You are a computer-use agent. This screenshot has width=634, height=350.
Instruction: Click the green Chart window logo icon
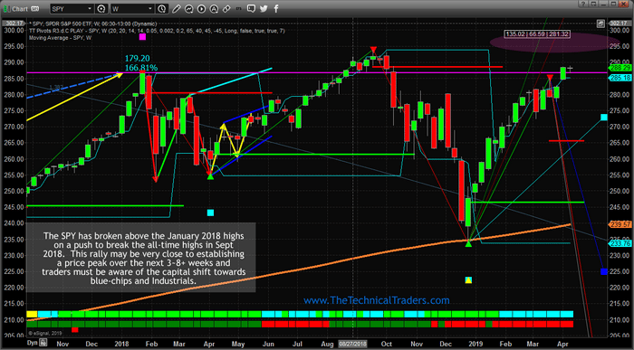click(x=6, y=8)
